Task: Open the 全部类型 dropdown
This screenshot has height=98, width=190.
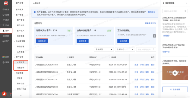Action: click(x=104, y=50)
